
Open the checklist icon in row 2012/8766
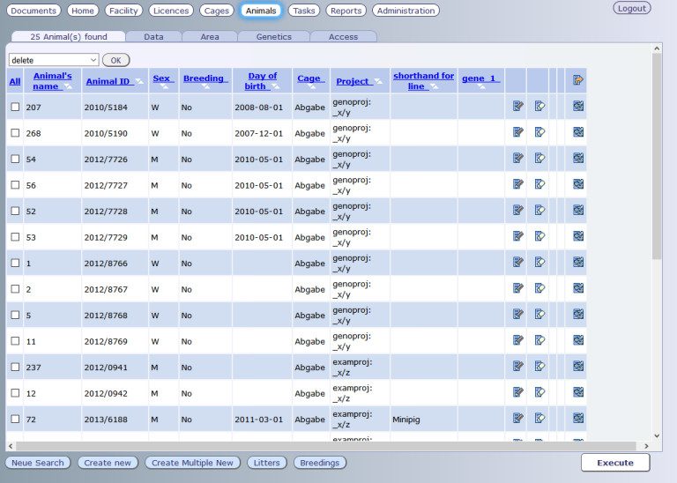[578, 262]
